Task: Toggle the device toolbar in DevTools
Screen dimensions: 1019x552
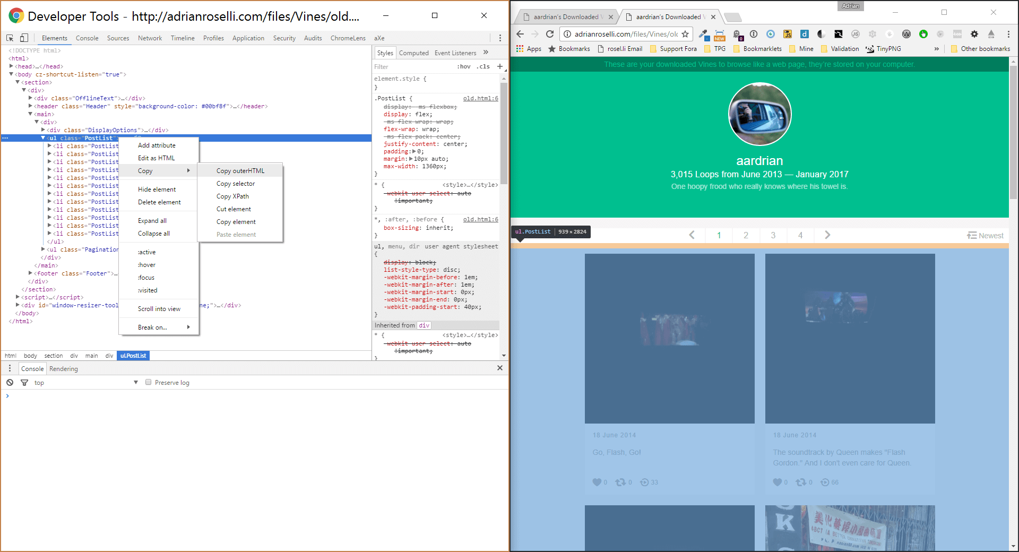Action: (24, 38)
